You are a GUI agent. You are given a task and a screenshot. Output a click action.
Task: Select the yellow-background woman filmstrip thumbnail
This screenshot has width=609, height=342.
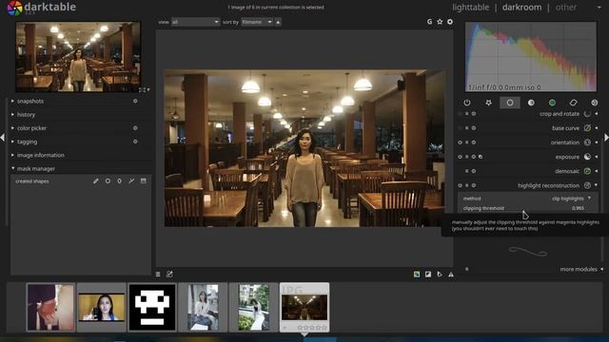102,307
